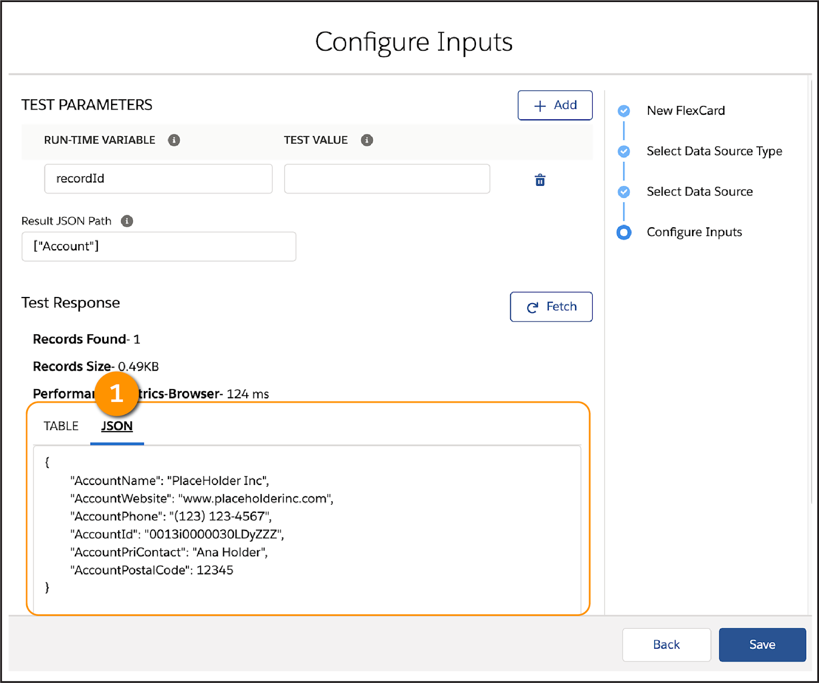The height and width of the screenshot is (683, 819).
Task: Delete the recordId test parameter
Action: click(540, 180)
